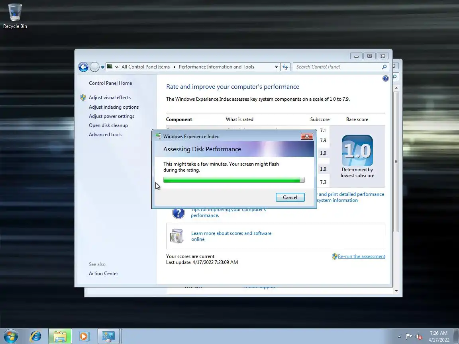Open Adjust power settings
The image size is (459, 344).
point(112,116)
